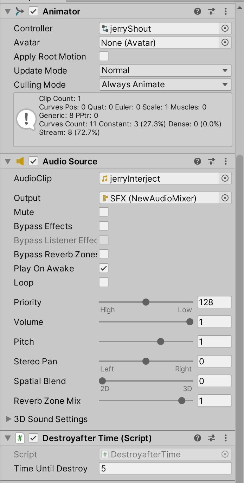Open the object picker for Controller field

225,29
